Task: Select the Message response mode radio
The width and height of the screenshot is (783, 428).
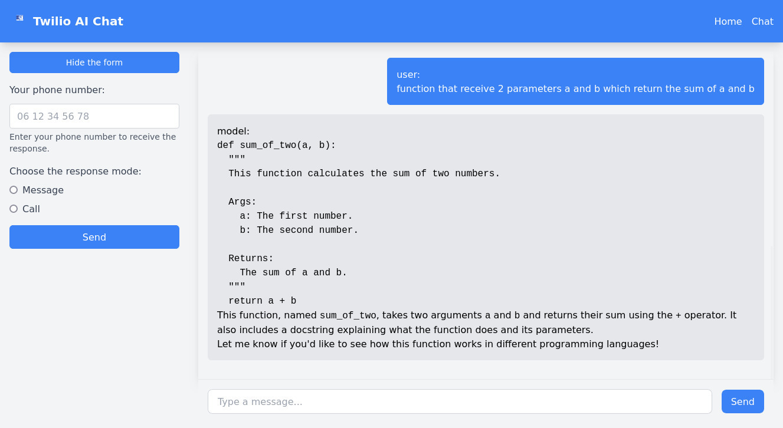Action: 14,190
